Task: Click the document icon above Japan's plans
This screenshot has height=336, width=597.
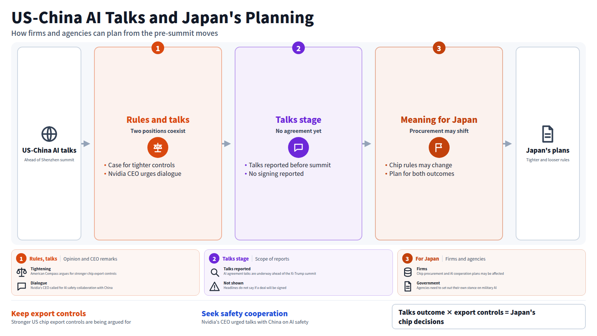Action: coord(548,134)
